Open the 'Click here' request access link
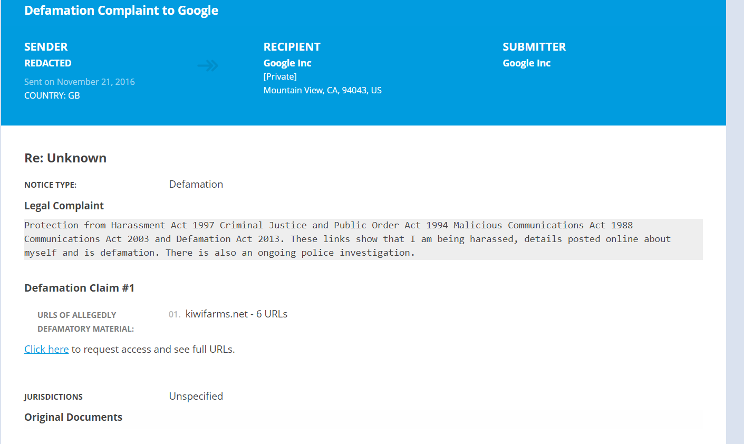744x444 pixels. [x=46, y=349]
